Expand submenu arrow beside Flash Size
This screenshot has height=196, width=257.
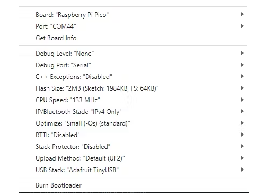click(x=242, y=88)
